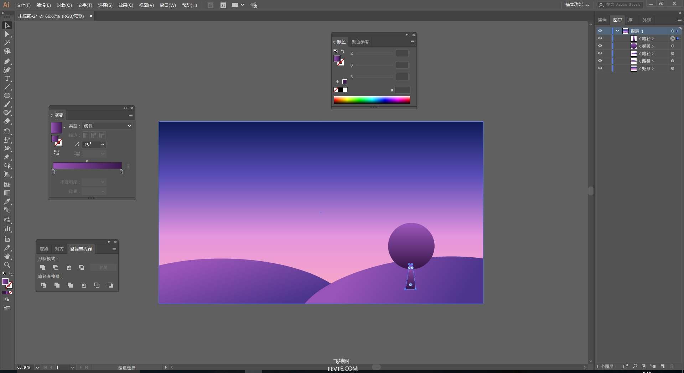This screenshot has width=684, height=373.
Task: Click Intersect shape mode in Pathfinder
Action: point(68,267)
